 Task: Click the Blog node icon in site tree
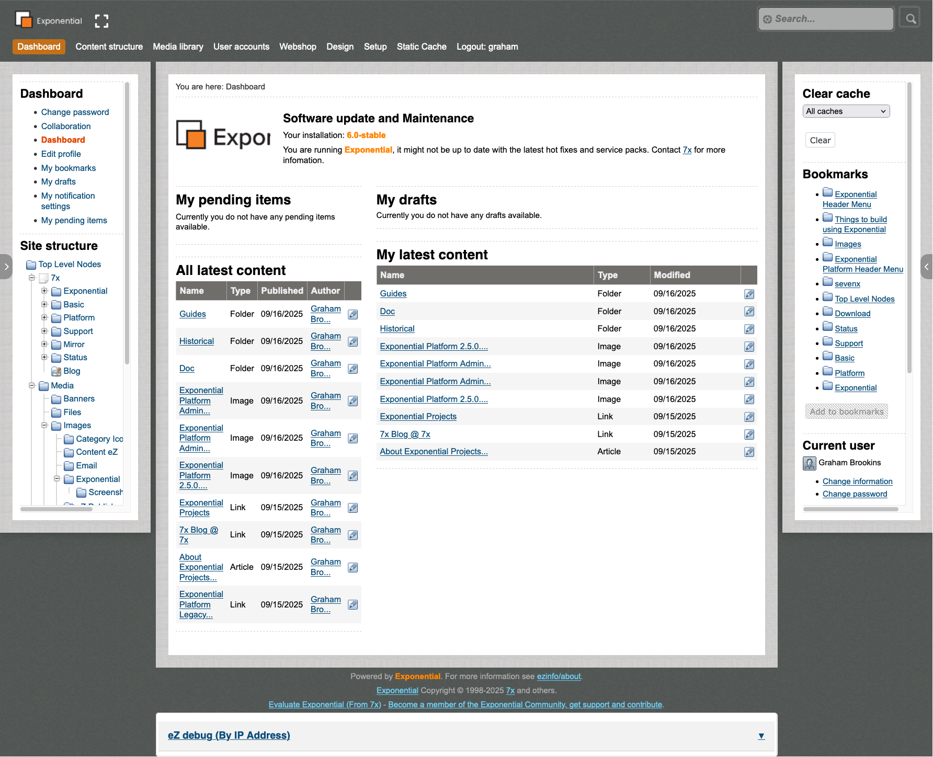coord(56,371)
